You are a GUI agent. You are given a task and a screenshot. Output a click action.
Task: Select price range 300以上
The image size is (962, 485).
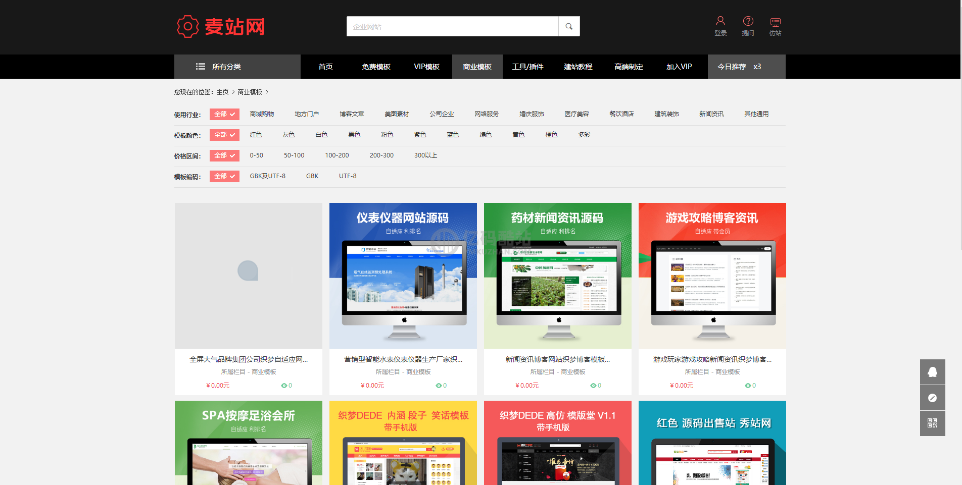coord(425,155)
